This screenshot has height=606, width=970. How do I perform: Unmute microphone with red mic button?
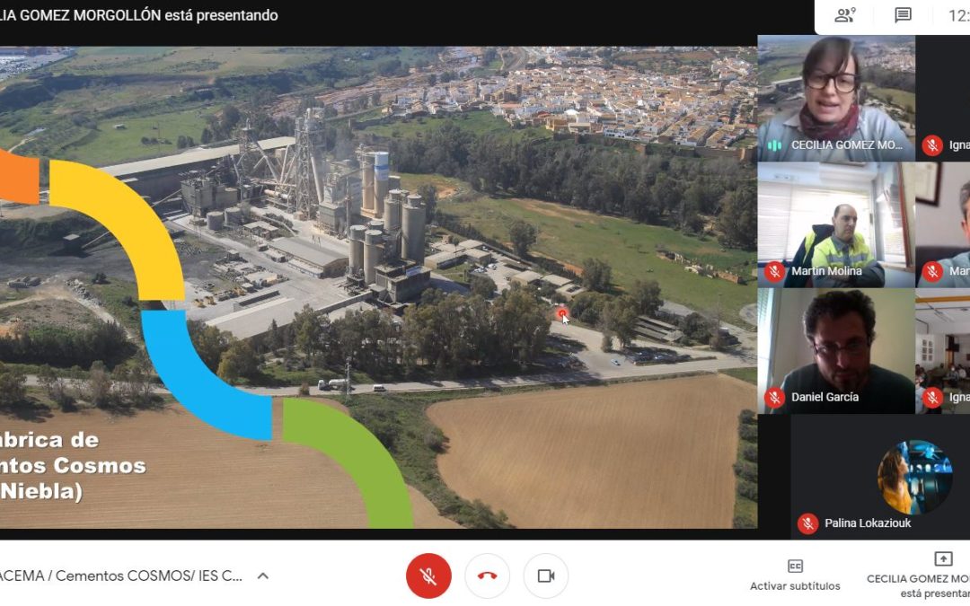pos(428,575)
